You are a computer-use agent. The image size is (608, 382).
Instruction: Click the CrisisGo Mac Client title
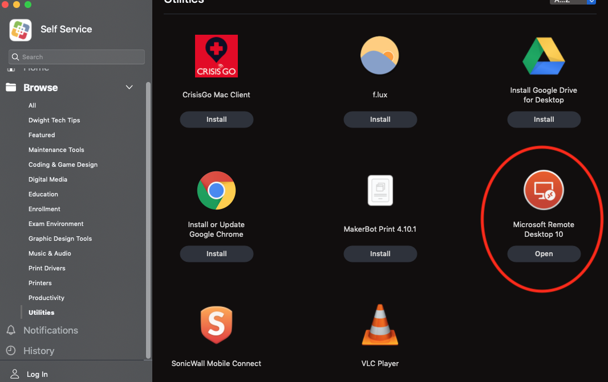coord(216,95)
